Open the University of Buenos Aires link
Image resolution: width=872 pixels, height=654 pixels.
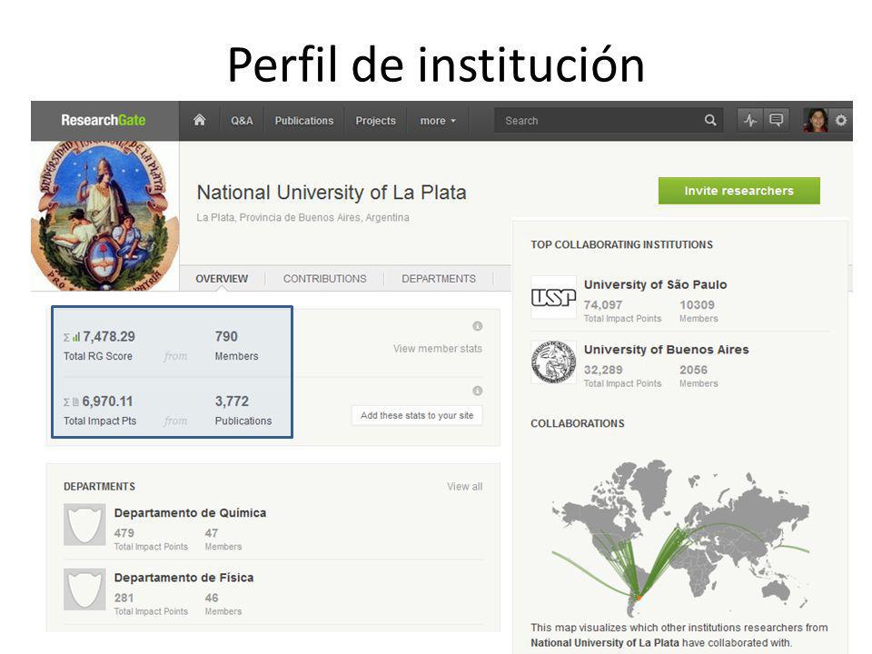click(666, 350)
